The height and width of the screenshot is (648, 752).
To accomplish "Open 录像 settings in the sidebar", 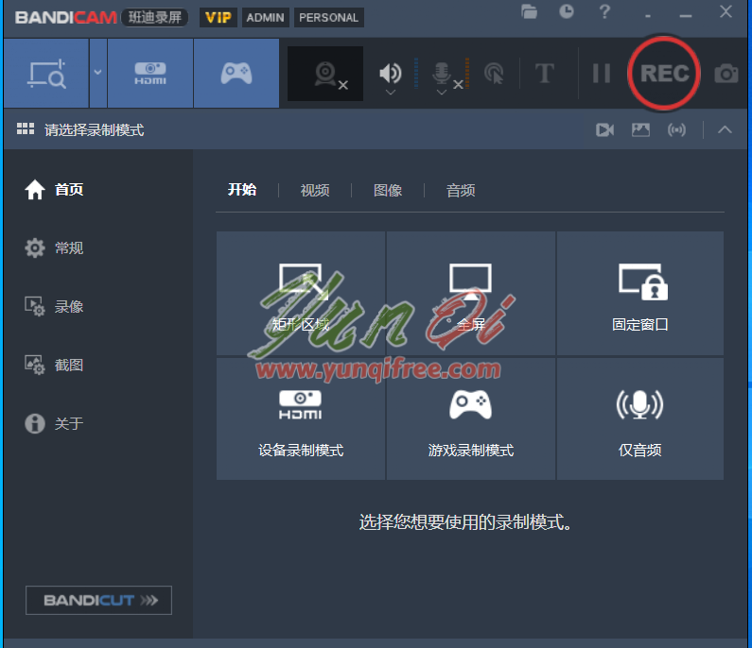I will (x=54, y=306).
